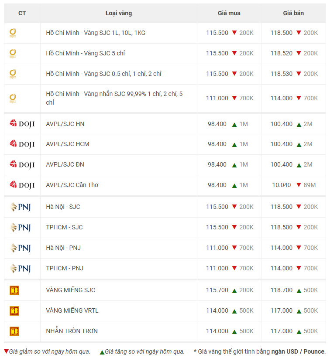Click green up arrow beside 118.700 in VÀNG MIẾNG SJC row
Viewport: 330px width, 358px height.
299,291
